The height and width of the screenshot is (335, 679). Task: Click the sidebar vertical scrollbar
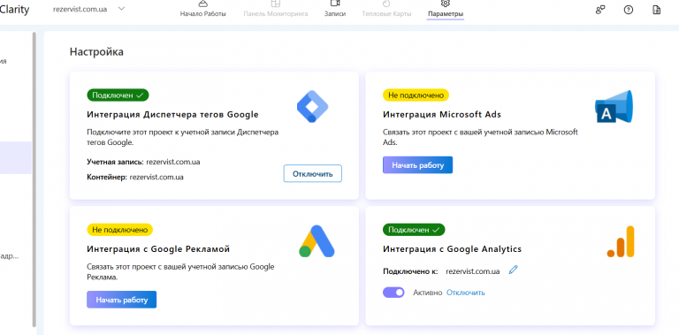(x=34, y=179)
